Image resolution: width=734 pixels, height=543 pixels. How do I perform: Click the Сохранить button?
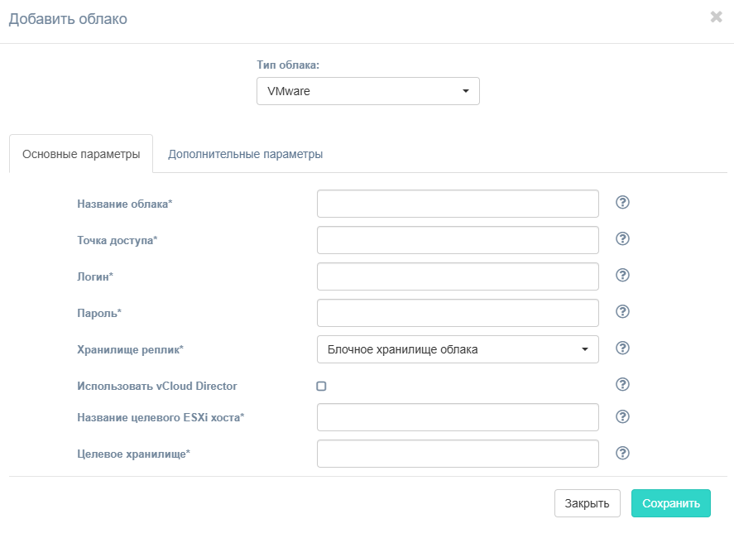671,503
